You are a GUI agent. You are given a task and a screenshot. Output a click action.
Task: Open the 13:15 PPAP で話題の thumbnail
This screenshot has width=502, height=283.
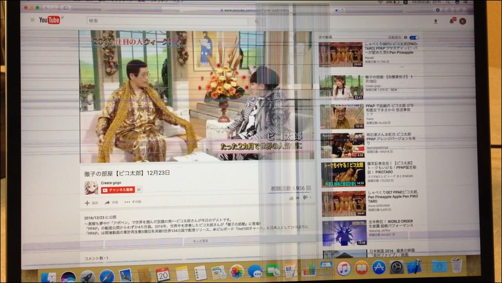click(x=342, y=116)
